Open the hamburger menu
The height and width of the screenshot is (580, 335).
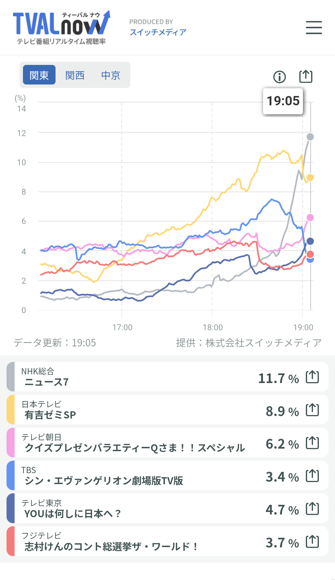pyautogui.click(x=314, y=27)
